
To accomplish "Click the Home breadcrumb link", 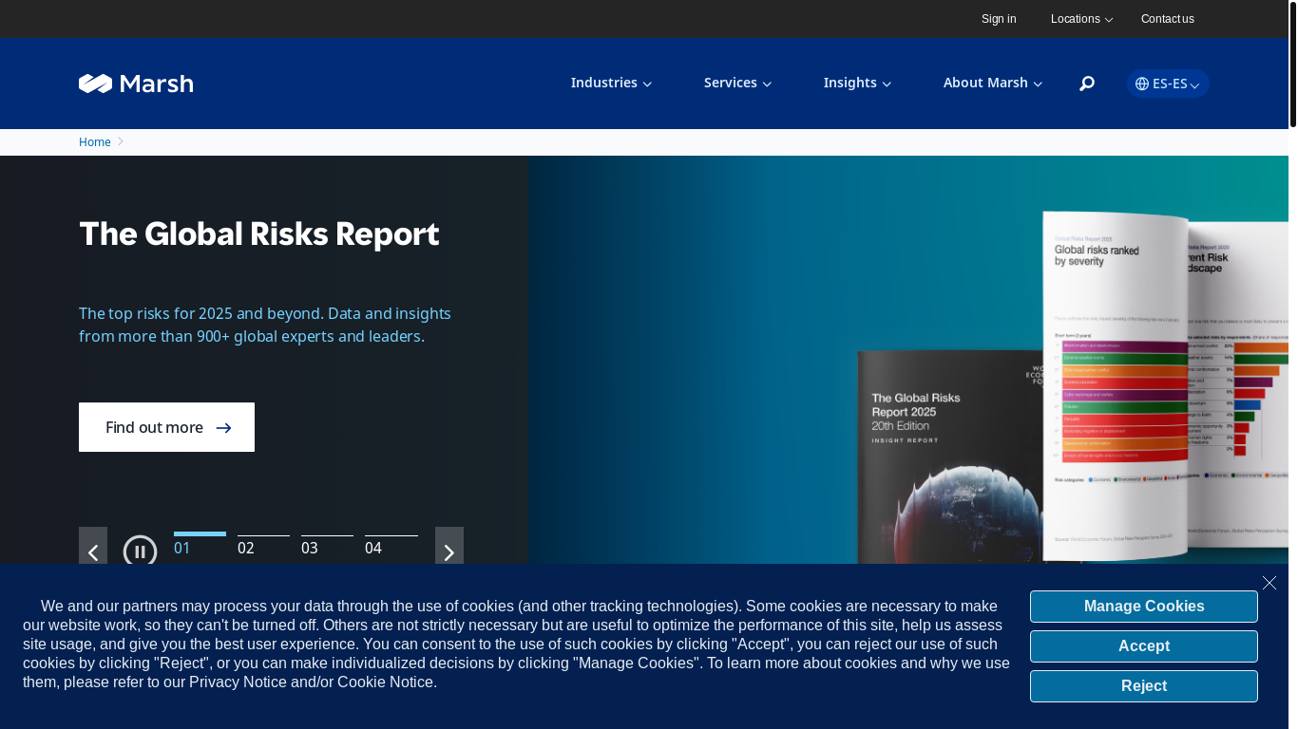I will 95,142.
